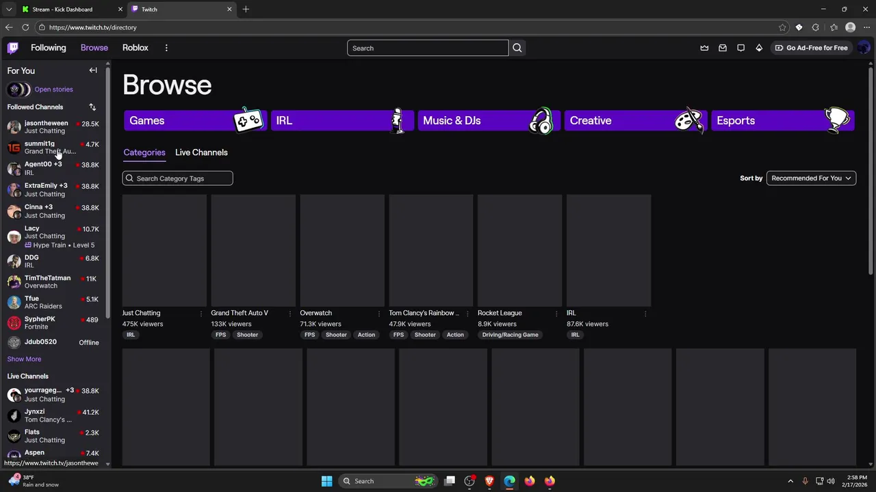Select the Categories tab
This screenshot has width=876, height=492.
coord(144,152)
